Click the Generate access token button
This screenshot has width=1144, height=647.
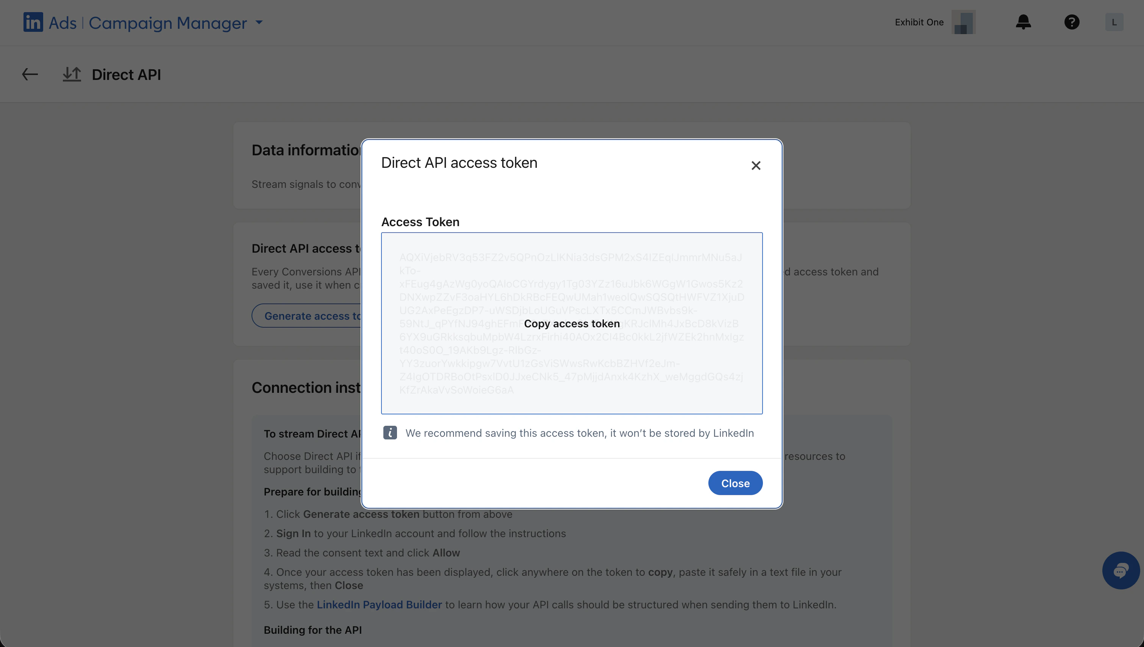coord(311,315)
